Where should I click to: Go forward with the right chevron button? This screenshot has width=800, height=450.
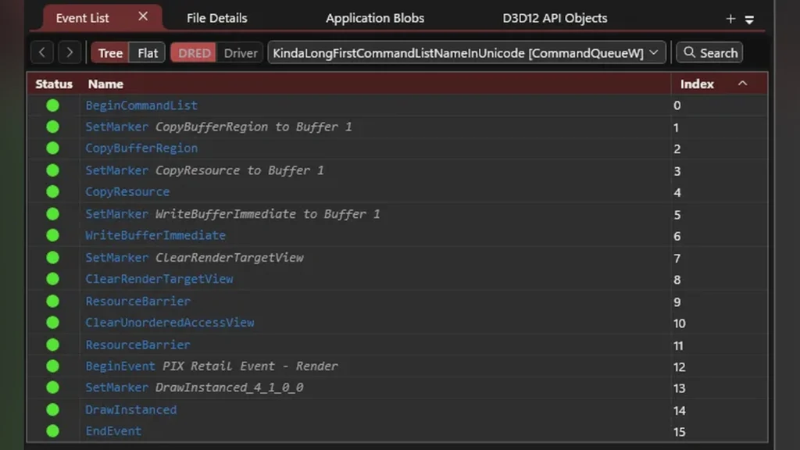pyautogui.click(x=70, y=52)
